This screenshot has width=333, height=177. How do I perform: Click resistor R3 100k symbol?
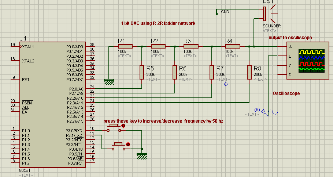click(x=191, y=46)
